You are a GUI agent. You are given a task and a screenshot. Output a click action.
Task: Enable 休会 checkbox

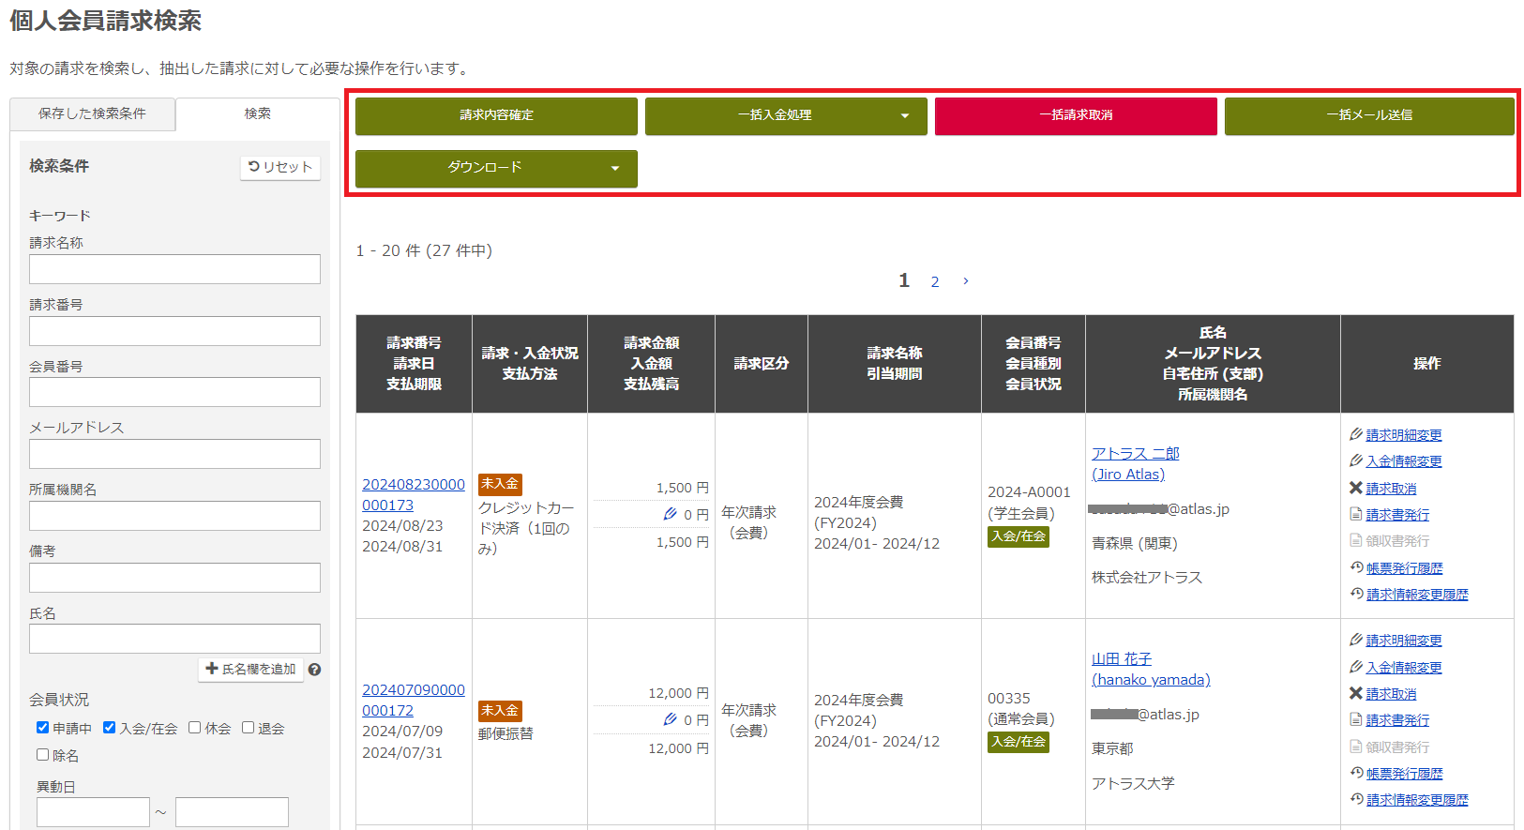(x=194, y=727)
